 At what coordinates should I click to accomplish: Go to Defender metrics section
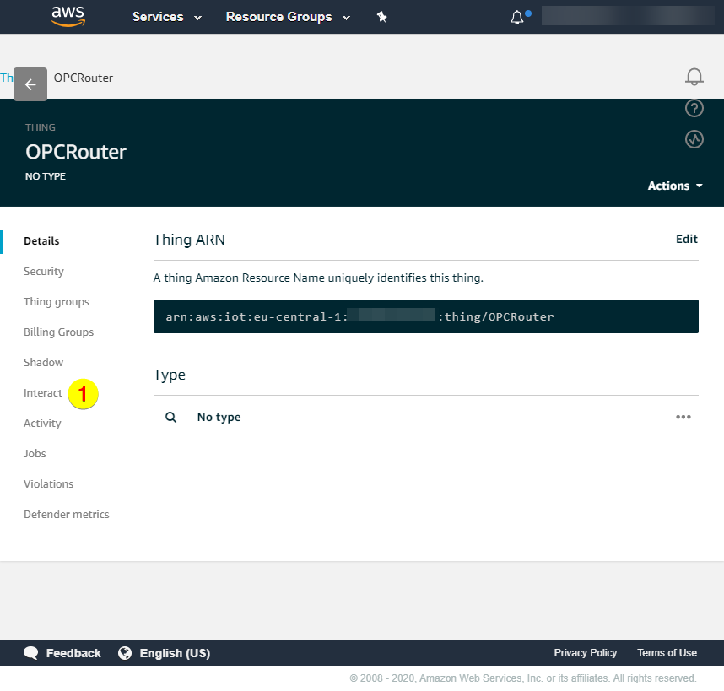(67, 515)
